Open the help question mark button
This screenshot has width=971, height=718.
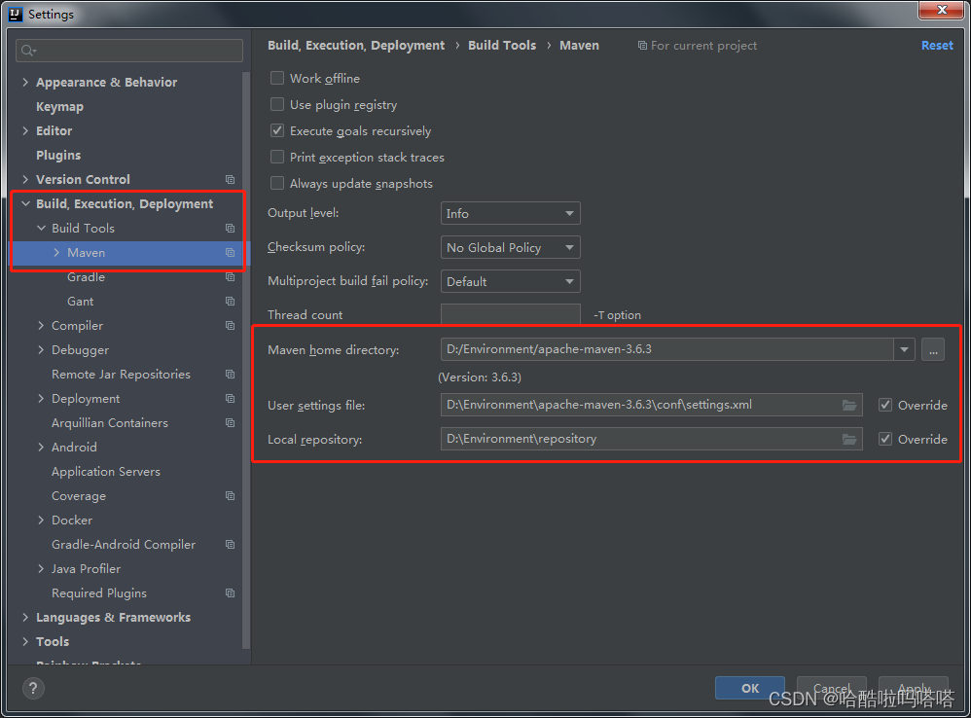point(33,688)
